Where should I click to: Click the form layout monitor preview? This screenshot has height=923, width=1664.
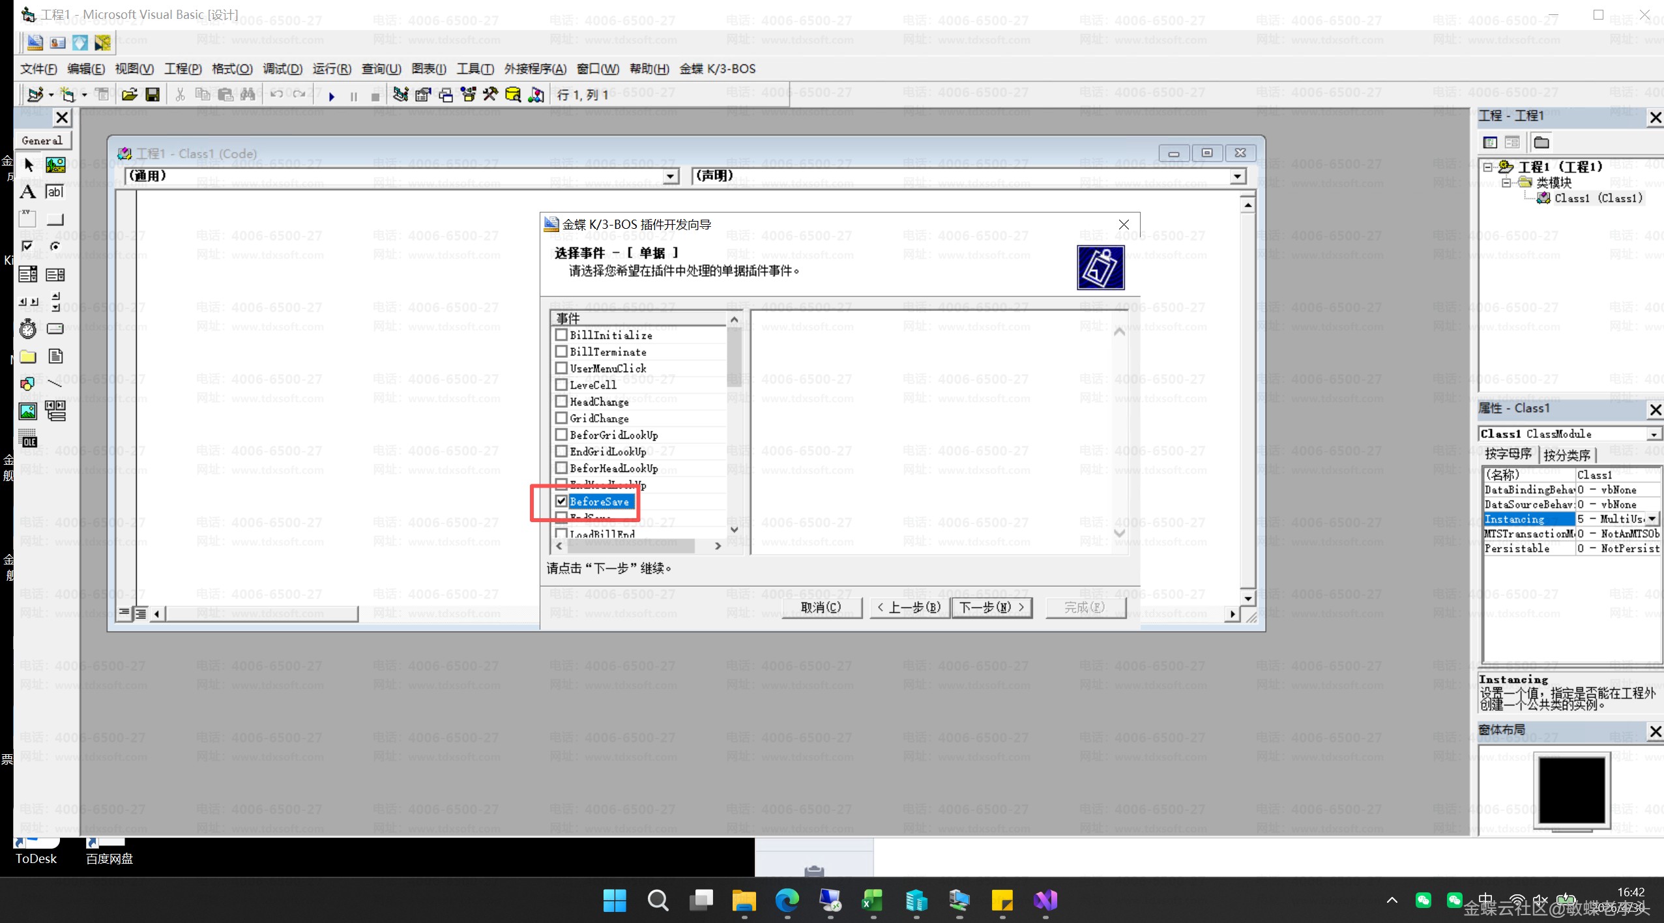1571,790
